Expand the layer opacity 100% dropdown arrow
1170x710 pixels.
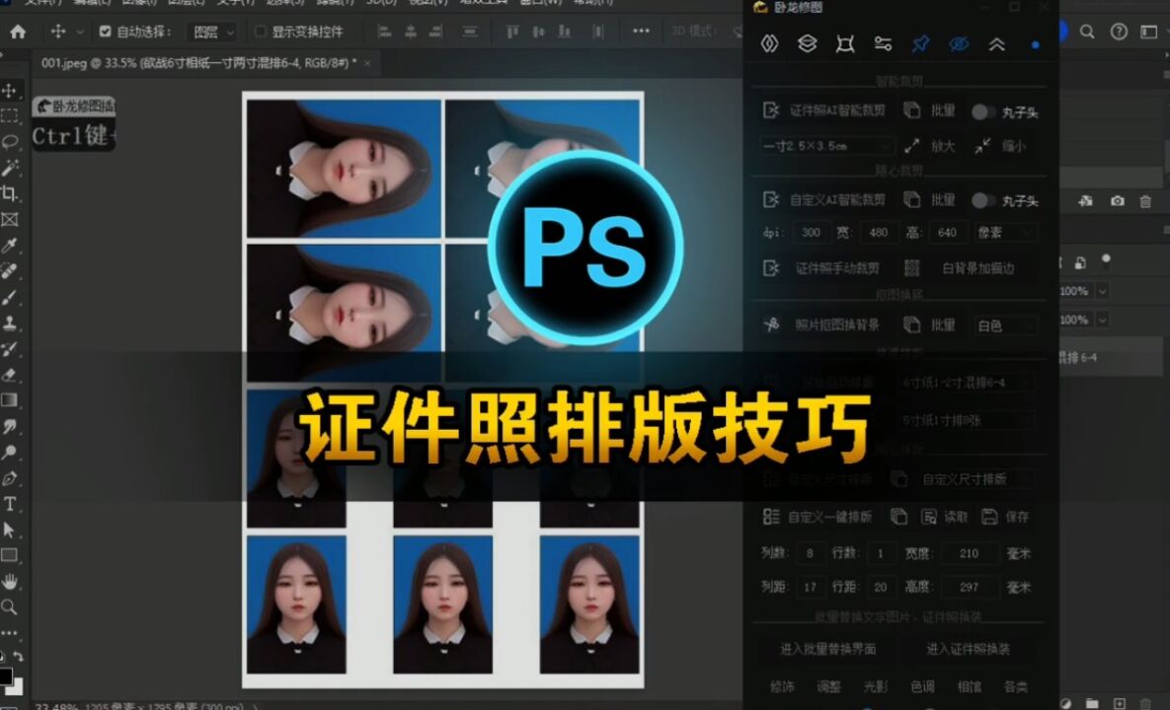(1102, 291)
